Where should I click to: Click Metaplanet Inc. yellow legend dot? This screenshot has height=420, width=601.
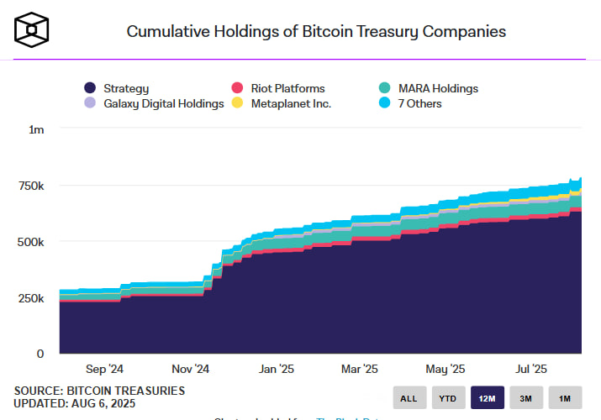pos(237,103)
